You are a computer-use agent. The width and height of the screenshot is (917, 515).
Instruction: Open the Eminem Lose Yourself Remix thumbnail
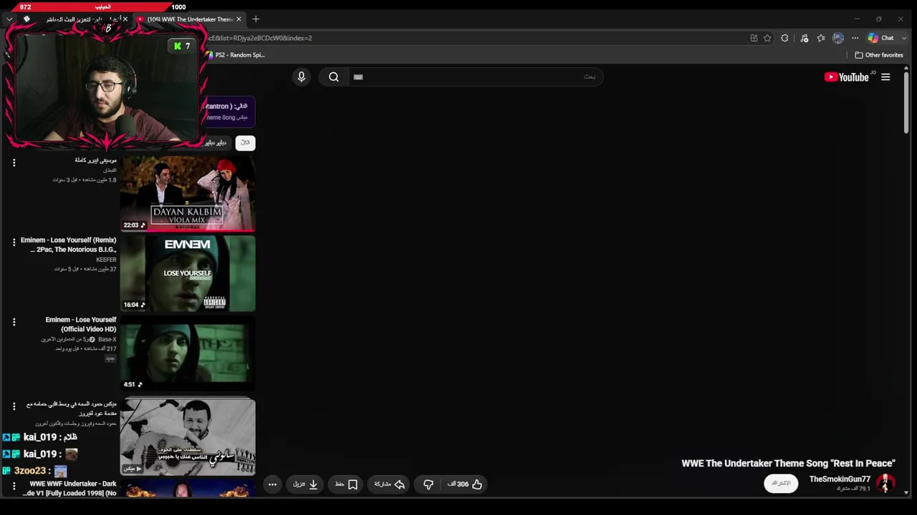pos(188,273)
